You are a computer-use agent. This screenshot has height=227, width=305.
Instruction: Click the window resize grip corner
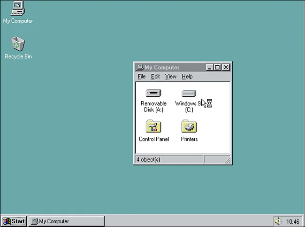pos(228,160)
